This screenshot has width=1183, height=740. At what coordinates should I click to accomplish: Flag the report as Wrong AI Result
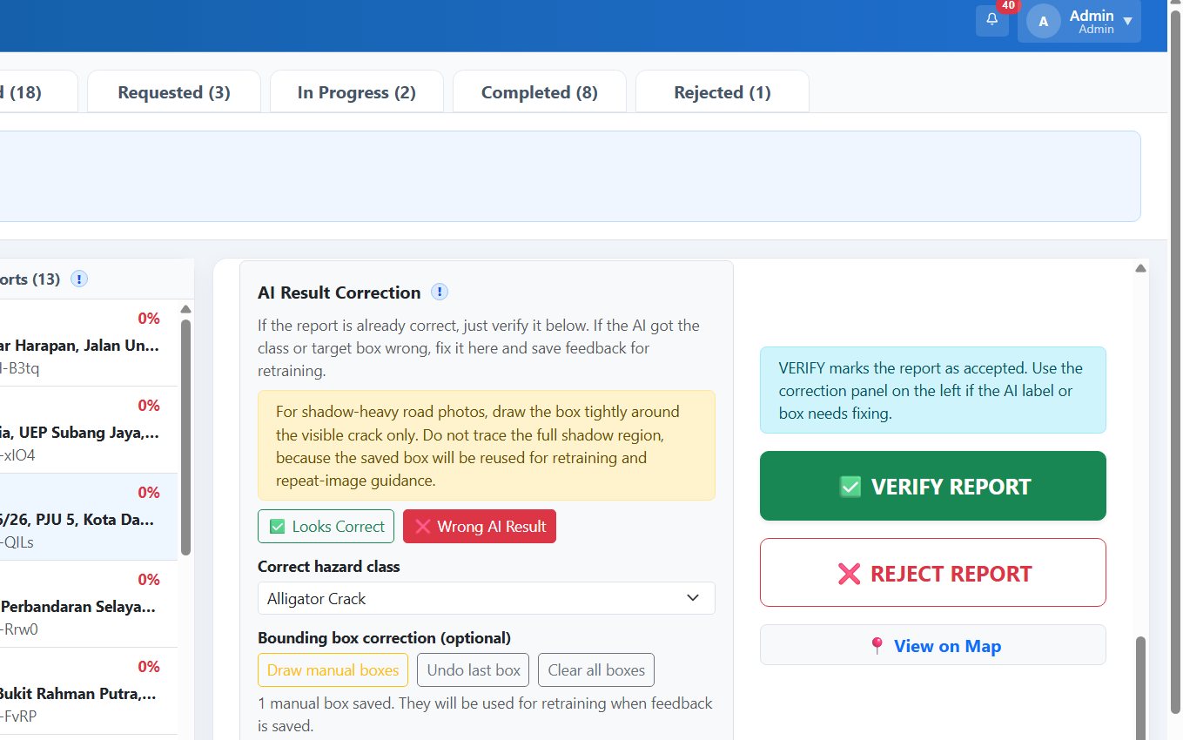480,526
